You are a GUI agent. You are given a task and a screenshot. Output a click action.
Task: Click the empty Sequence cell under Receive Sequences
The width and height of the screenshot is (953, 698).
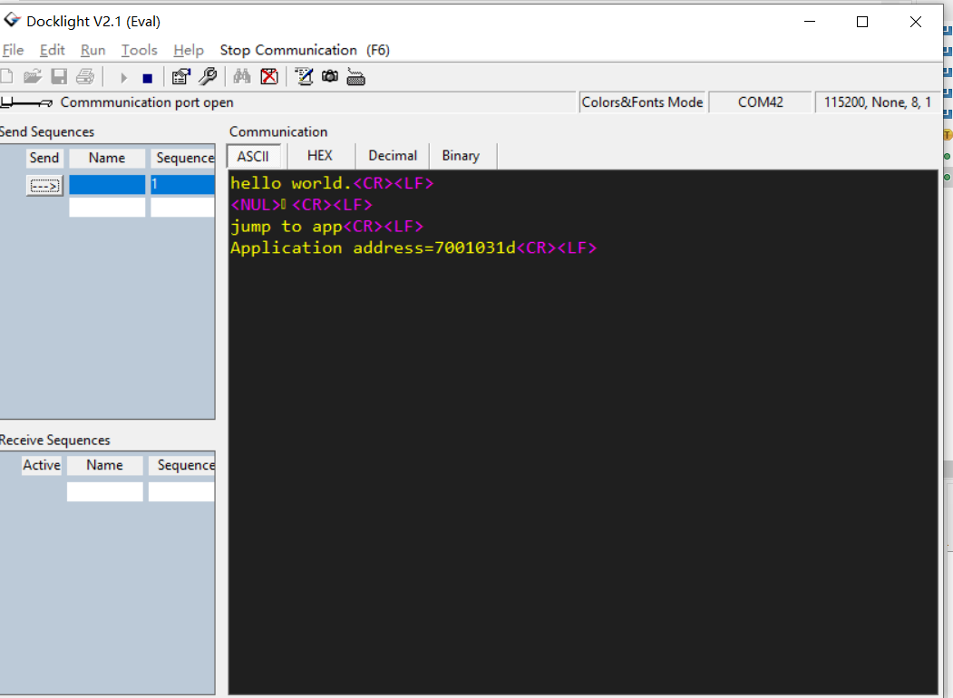point(182,490)
